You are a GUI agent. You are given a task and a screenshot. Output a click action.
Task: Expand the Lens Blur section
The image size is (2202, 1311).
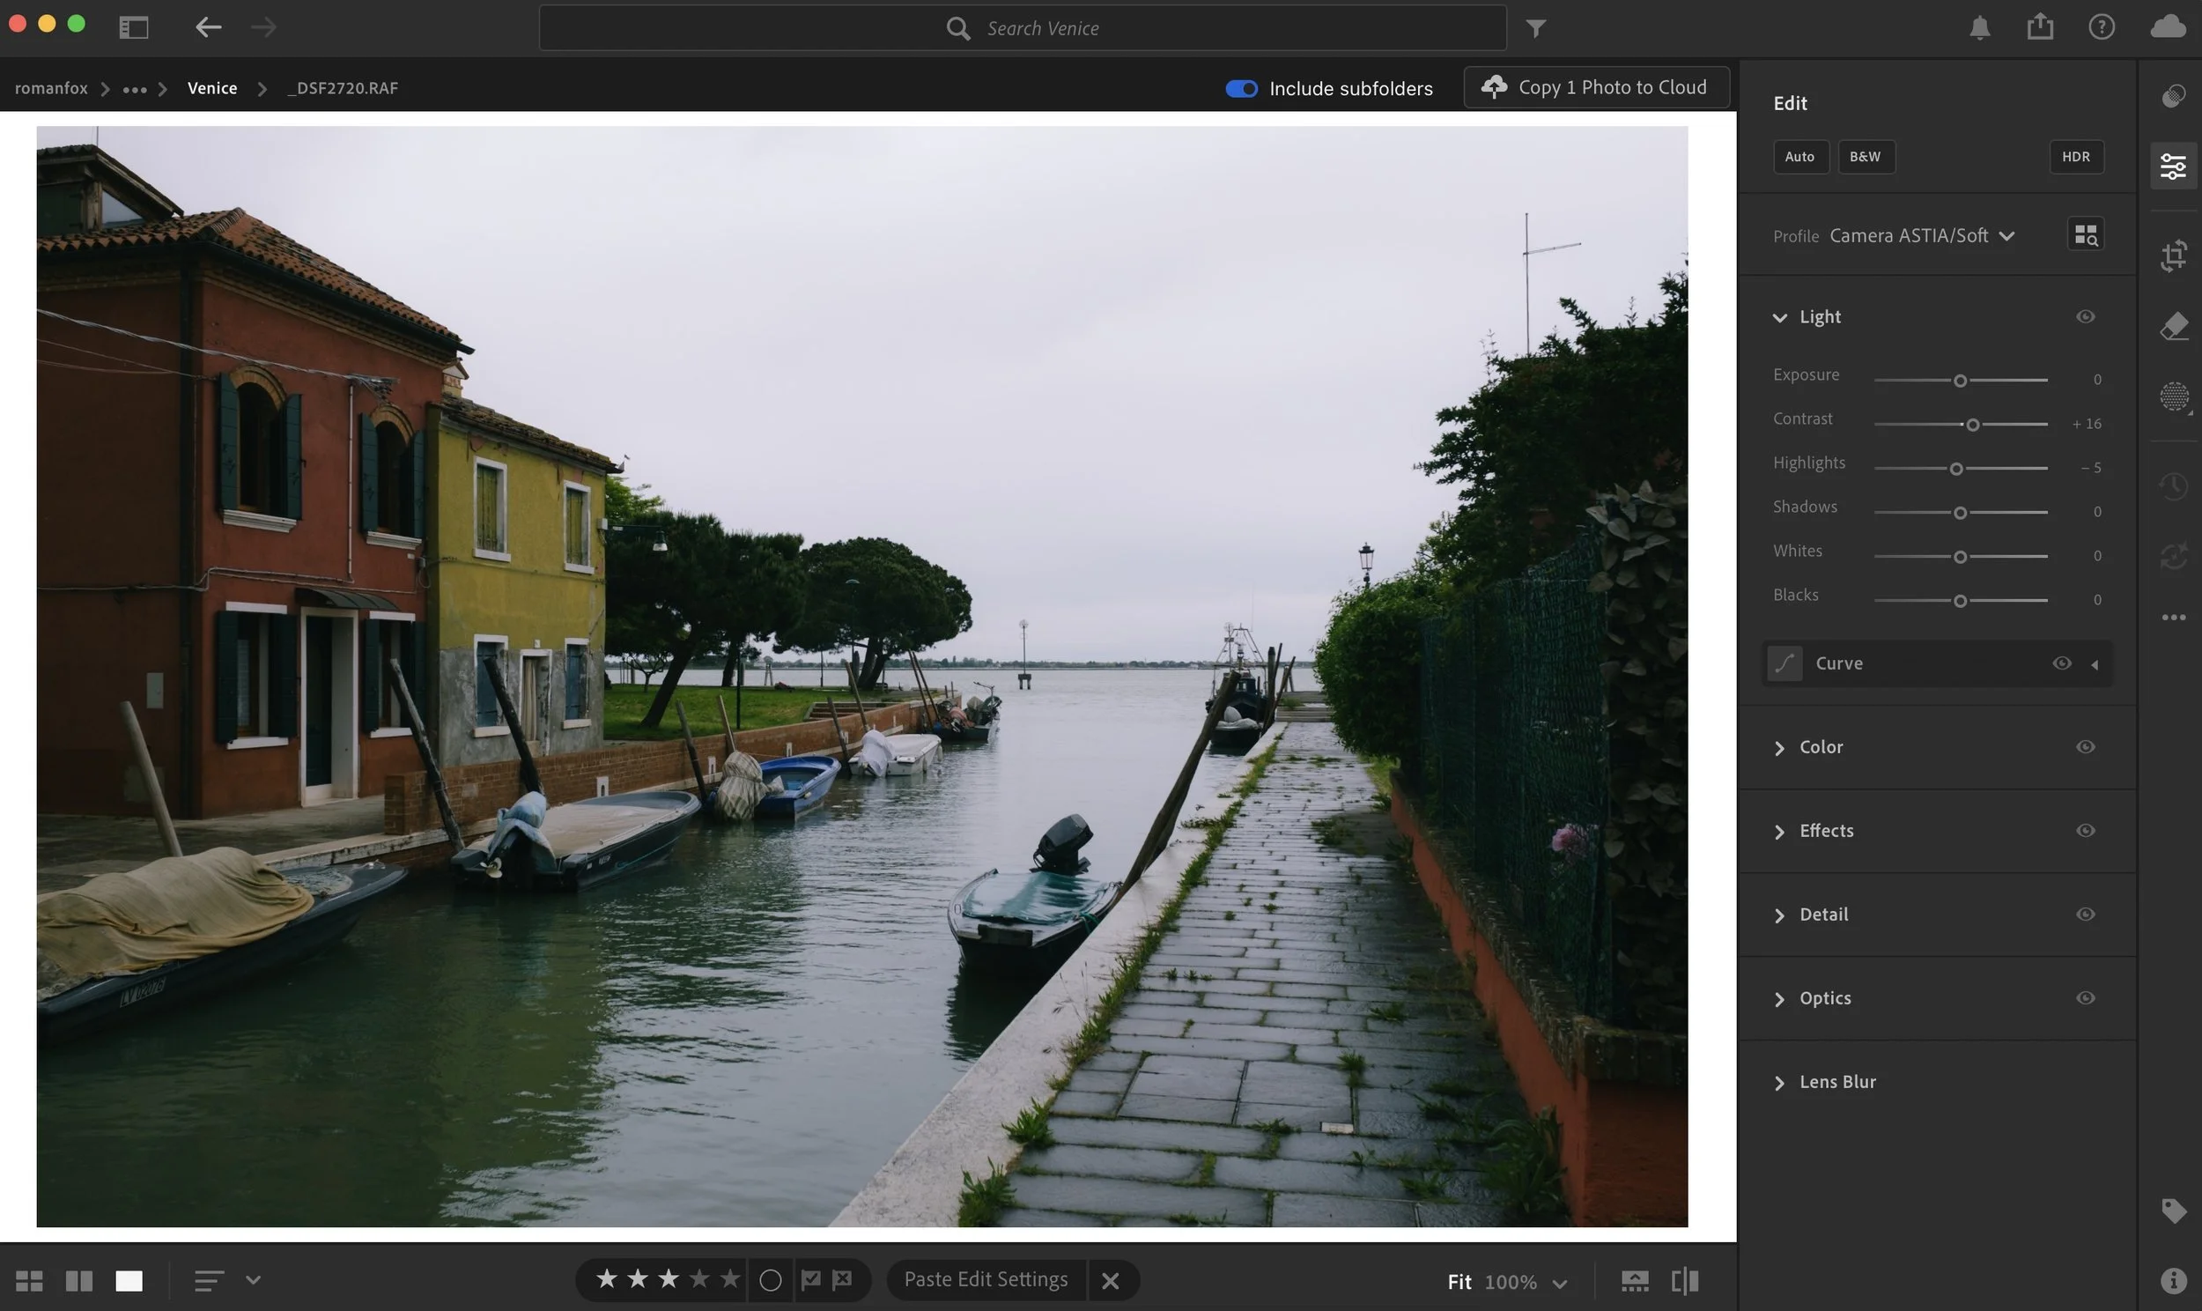pos(1836,1082)
